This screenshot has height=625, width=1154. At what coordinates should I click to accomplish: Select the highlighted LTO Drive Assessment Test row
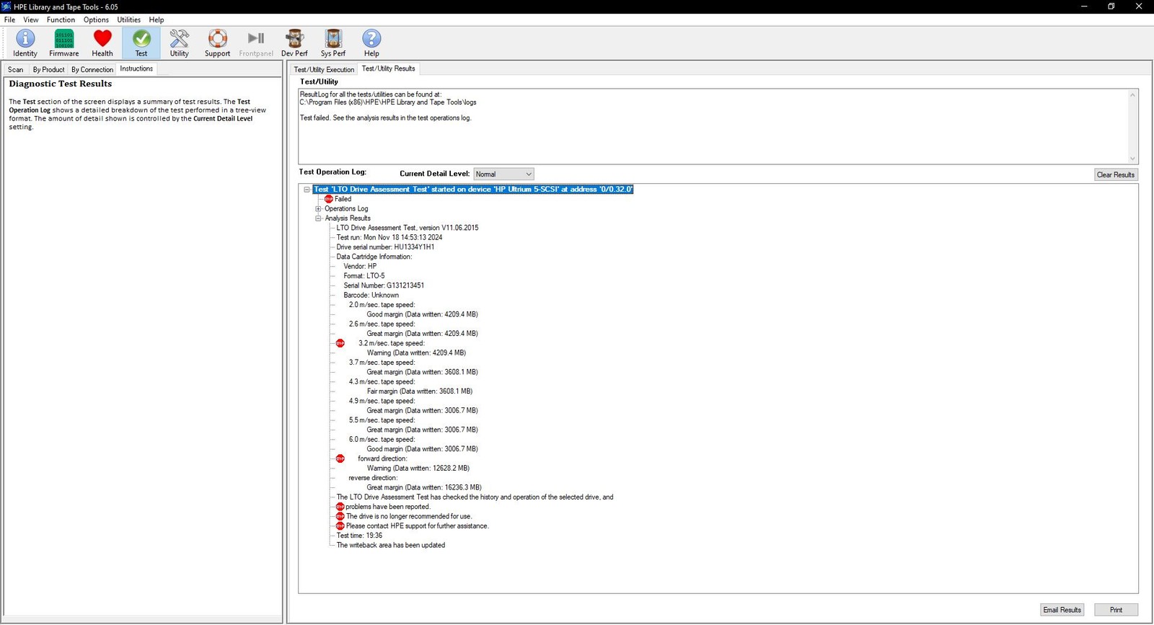click(x=473, y=190)
